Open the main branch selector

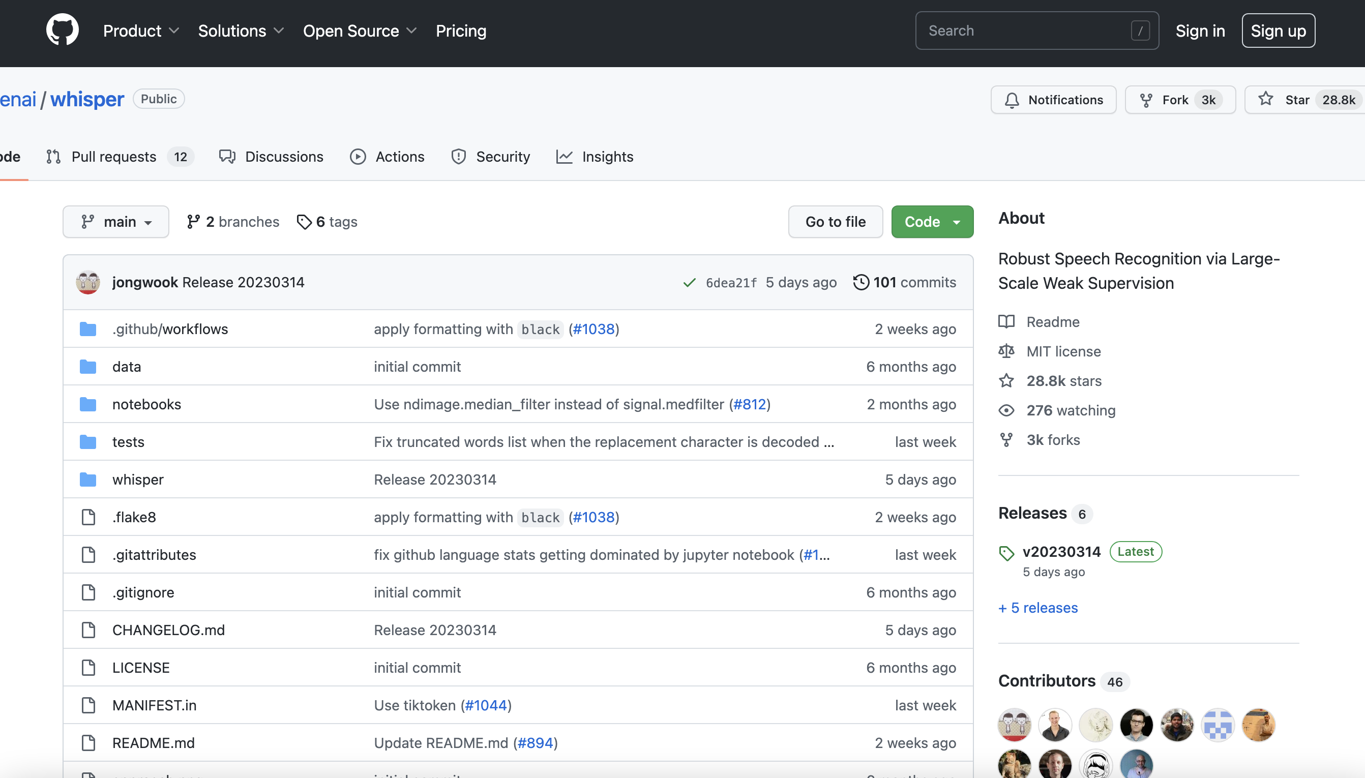(116, 221)
